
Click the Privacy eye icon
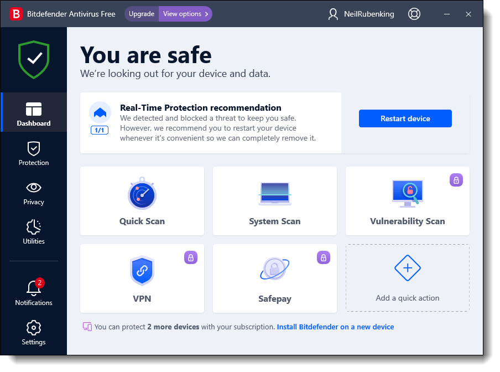coord(34,188)
